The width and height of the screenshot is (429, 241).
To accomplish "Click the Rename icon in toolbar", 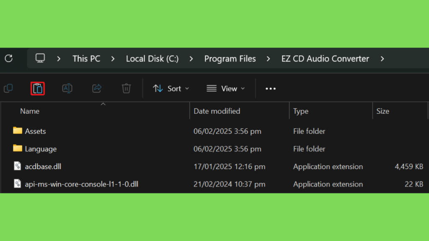I will pos(67,88).
